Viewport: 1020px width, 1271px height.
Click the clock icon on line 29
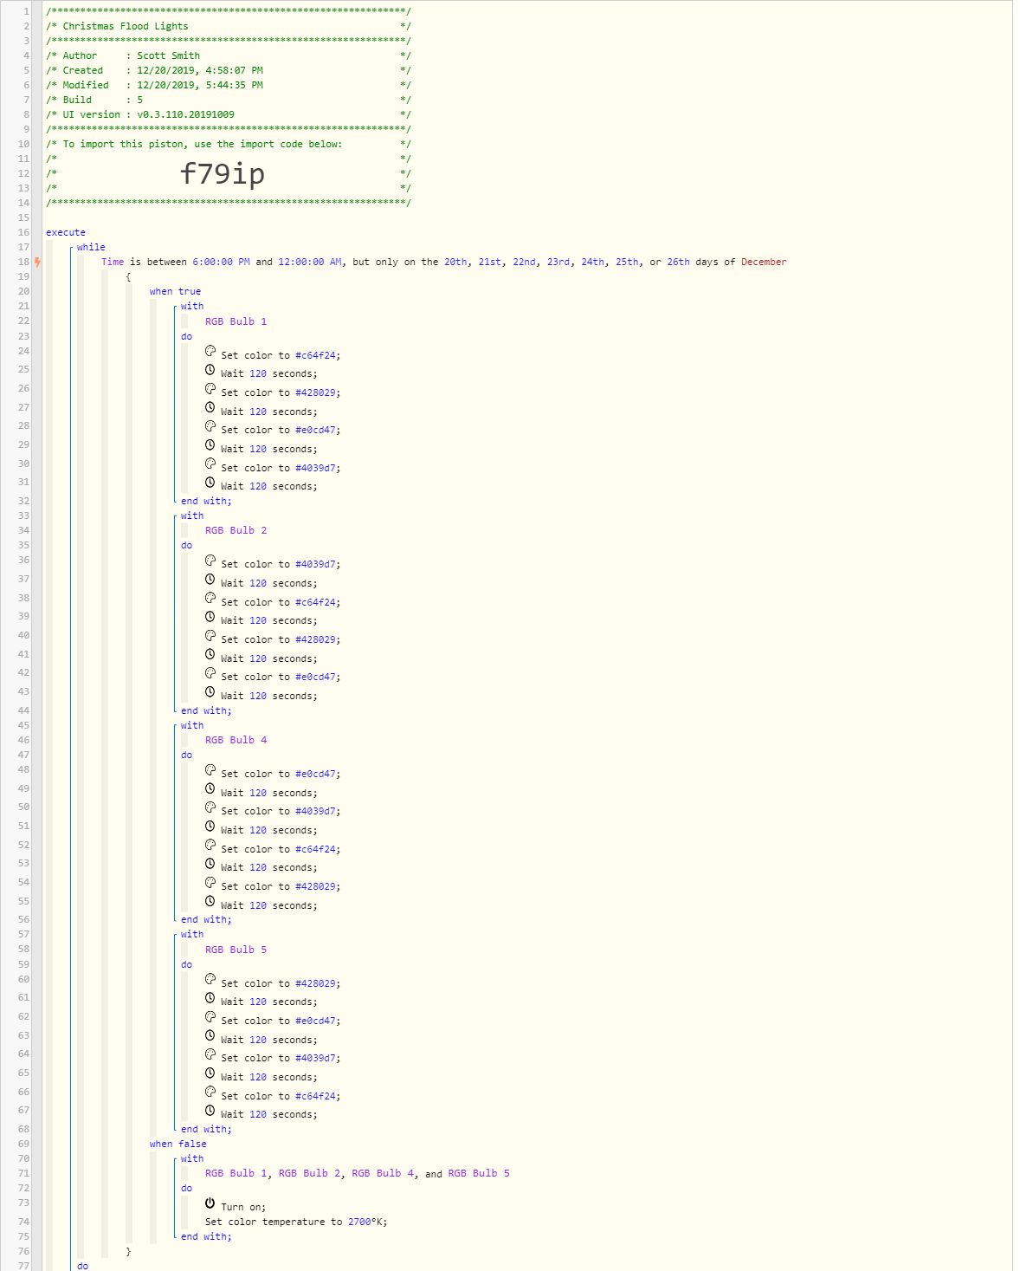tap(210, 444)
